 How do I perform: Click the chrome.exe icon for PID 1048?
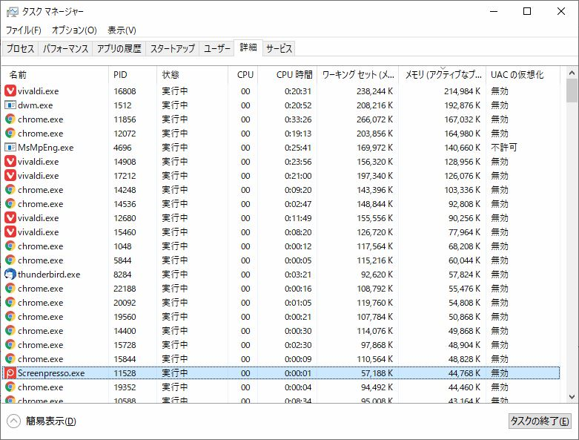click(x=10, y=246)
